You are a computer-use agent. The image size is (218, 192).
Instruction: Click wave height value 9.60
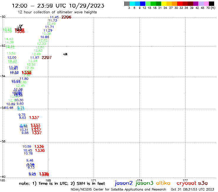[x=20, y=104]
